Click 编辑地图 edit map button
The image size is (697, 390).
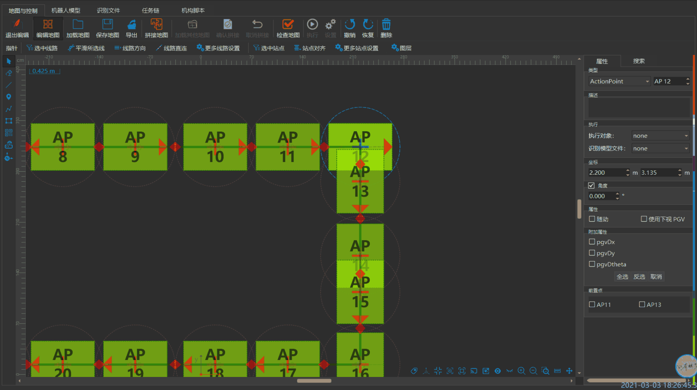(x=48, y=28)
